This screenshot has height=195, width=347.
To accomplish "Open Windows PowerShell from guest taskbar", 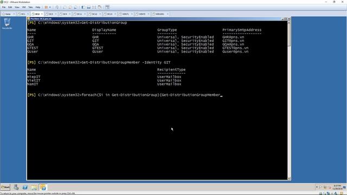I will coord(25,187).
